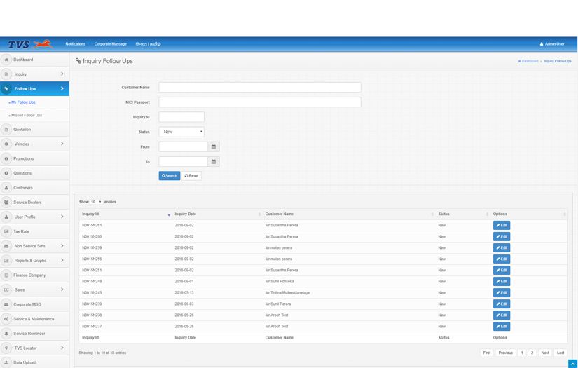Click the TVS logo

[x=30, y=44]
